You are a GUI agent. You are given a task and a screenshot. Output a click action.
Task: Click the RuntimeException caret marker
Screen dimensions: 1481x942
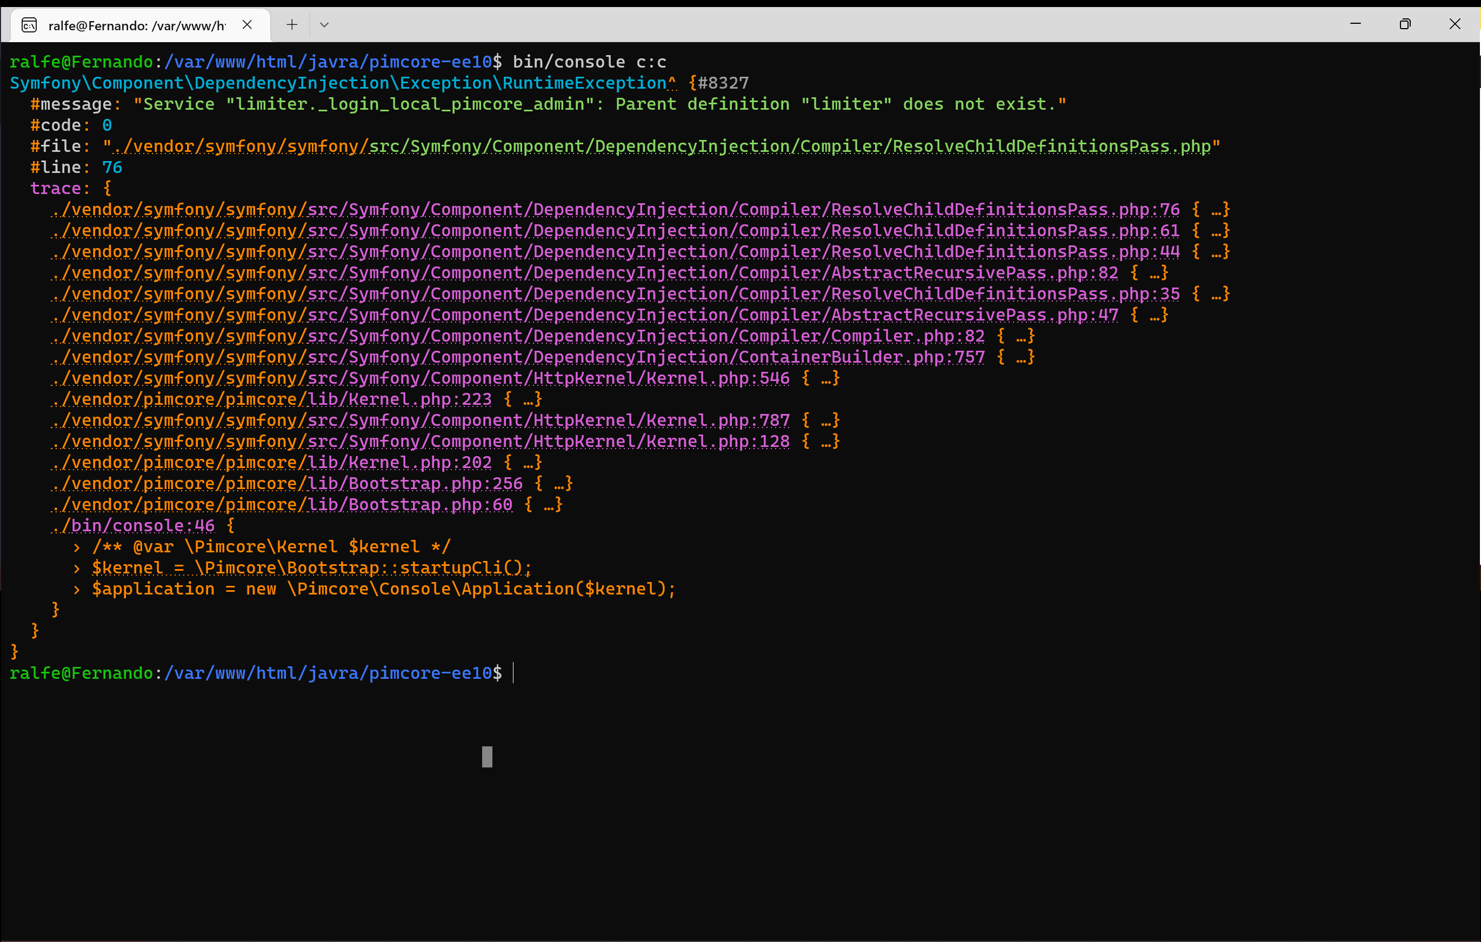pyautogui.click(x=673, y=82)
